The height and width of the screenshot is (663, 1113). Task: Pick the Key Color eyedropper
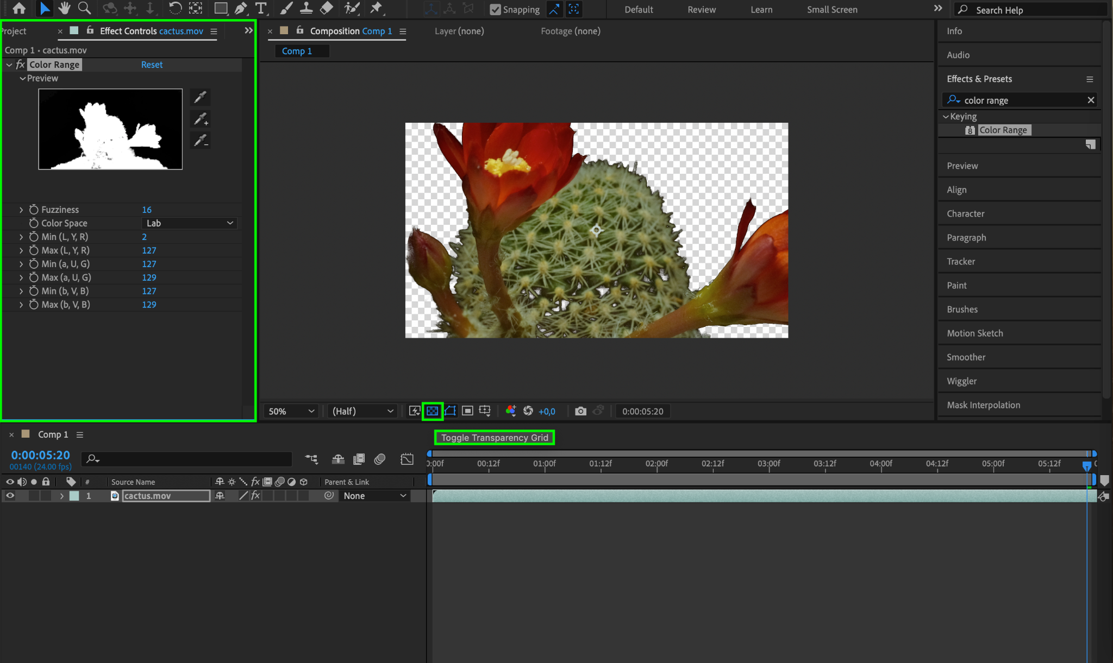200,97
